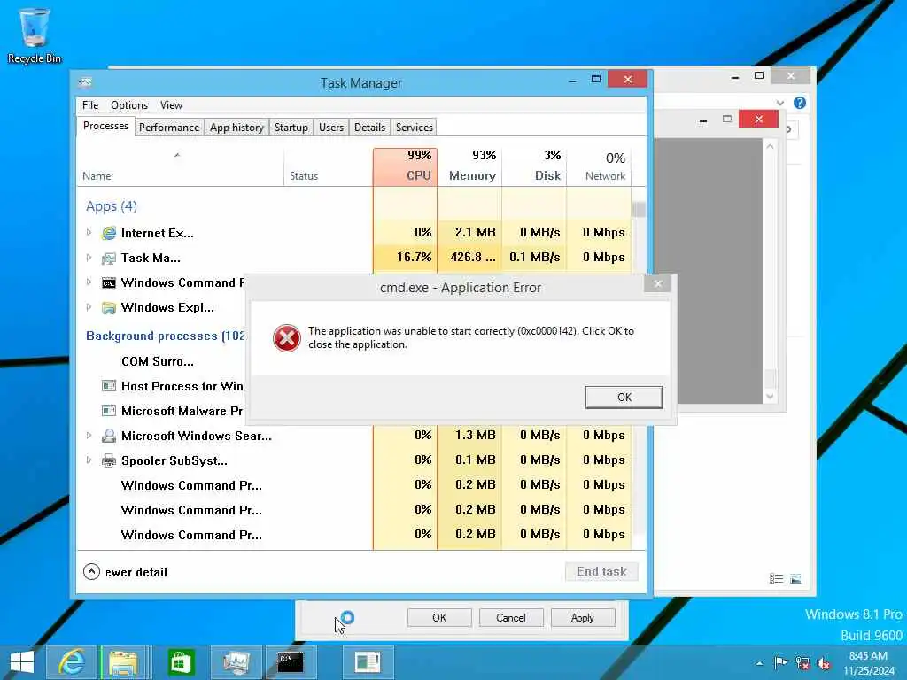Screen dimensions: 907x680
Task: Open Internet Explorer from taskbar
Action: click(x=72, y=662)
